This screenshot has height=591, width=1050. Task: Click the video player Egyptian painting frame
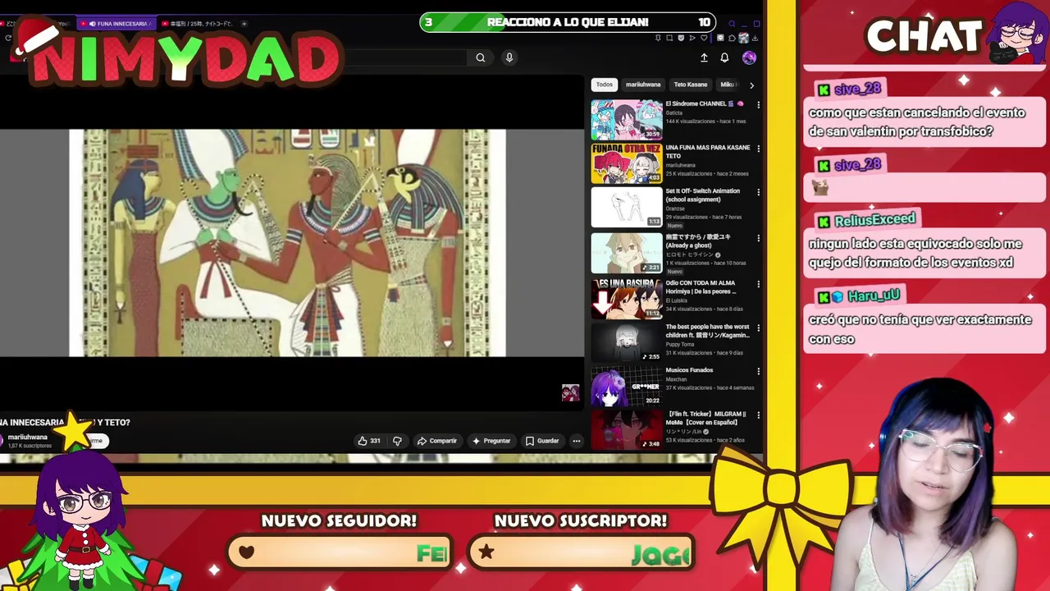[287, 243]
